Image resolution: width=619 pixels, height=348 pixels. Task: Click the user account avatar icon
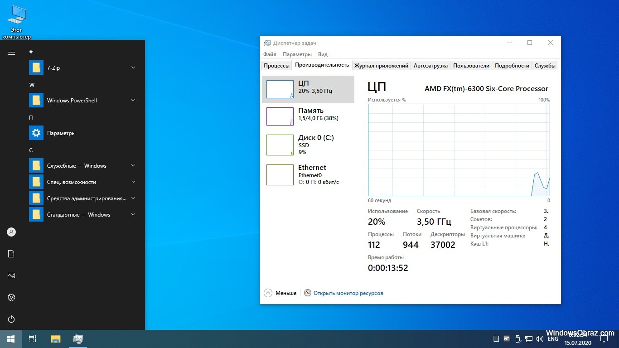pos(11,232)
